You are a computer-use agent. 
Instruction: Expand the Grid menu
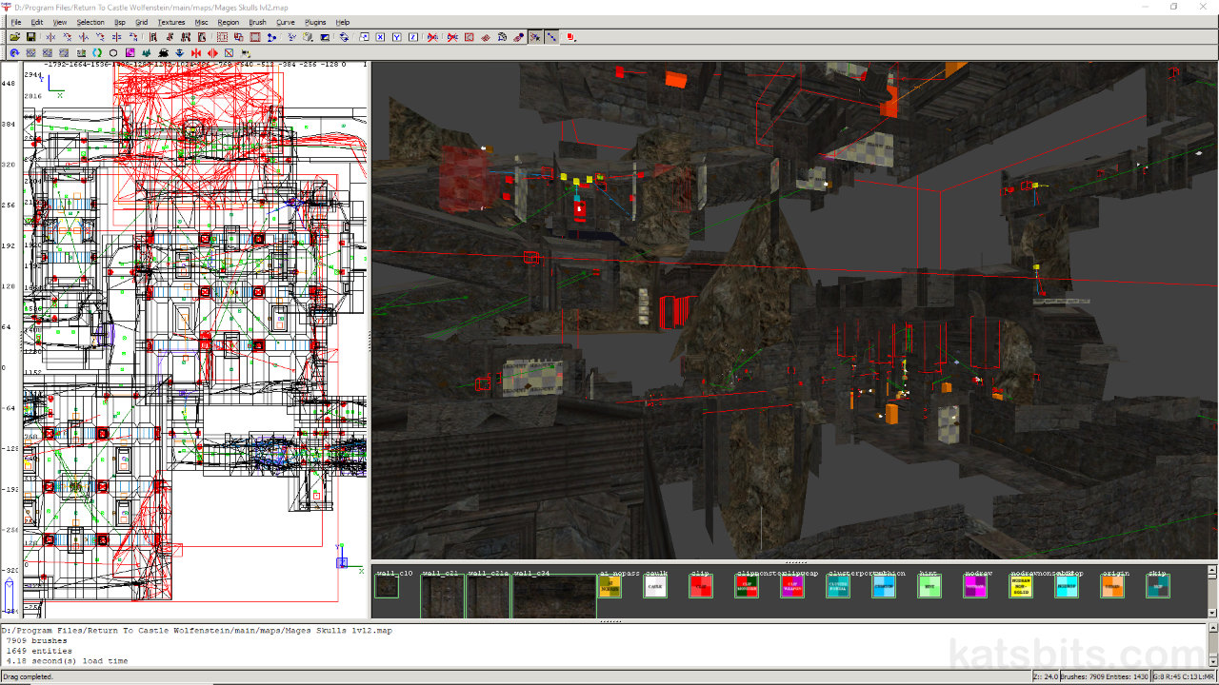(x=141, y=21)
